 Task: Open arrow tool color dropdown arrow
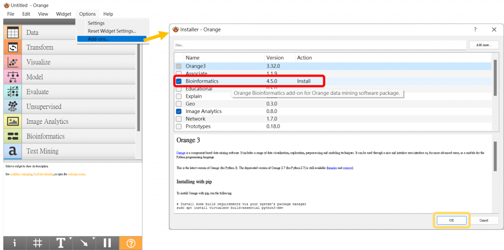(94, 238)
